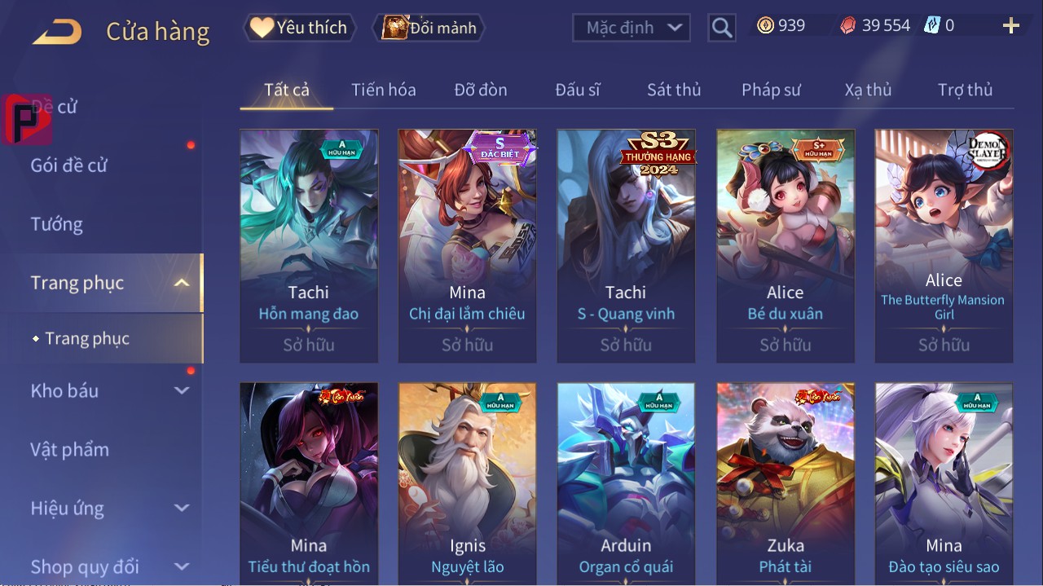Image resolution: width=1043 pixels, height=586 pixels.
Task: Switch to the Sát thủ tab
Action: (x=674, y=90)
